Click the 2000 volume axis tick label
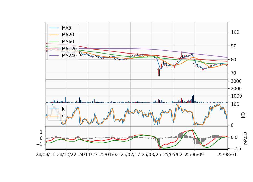Viewport: 253px width, 182px height. click(236, 89)
